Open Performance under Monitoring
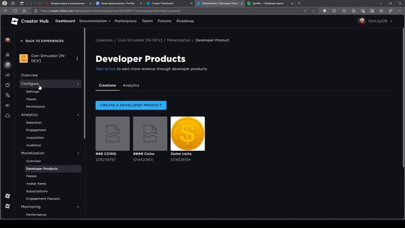This screenshot has height=228, width=405. tap(36, 215)
